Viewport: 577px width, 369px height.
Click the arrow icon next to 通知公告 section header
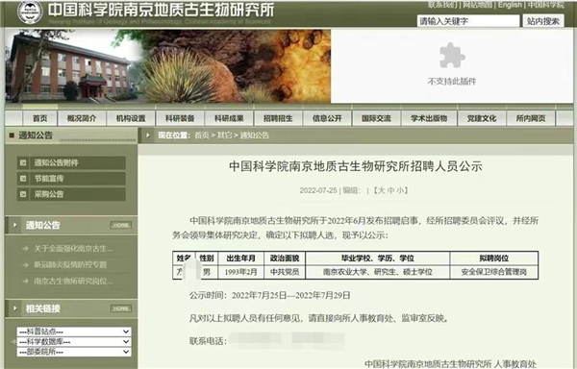click(x=14, y=225)
